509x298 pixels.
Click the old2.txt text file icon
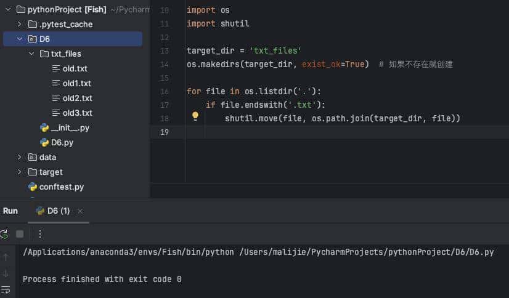[x=56, y=98]
